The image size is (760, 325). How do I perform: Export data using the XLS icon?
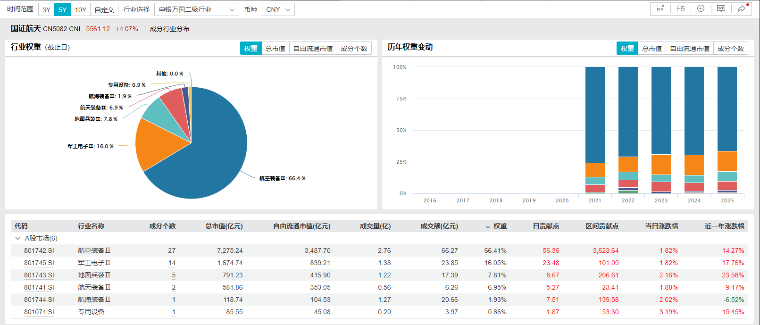click(x=660, y=9)
